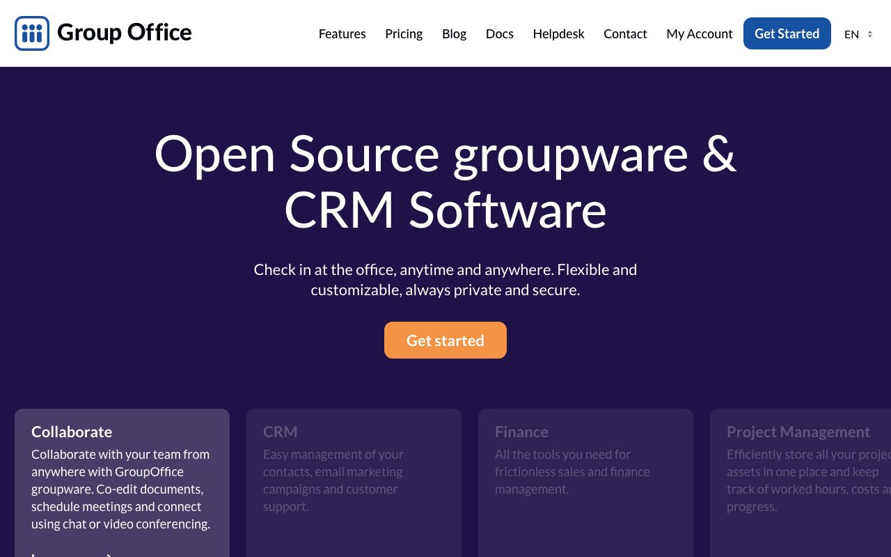Go to the Pricing page
The image size is (891, 557).
404,33
